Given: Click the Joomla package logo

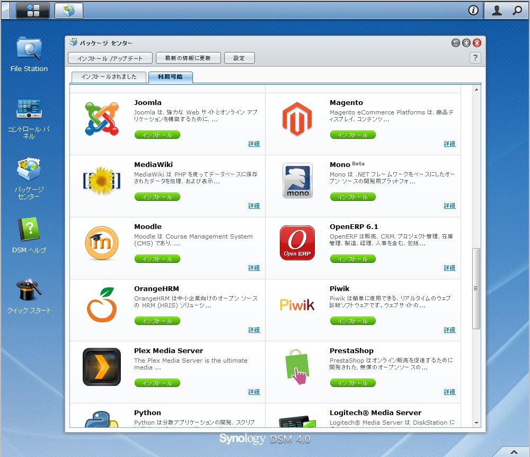Looking at the screenshot, I should click(x=102, y=119).
